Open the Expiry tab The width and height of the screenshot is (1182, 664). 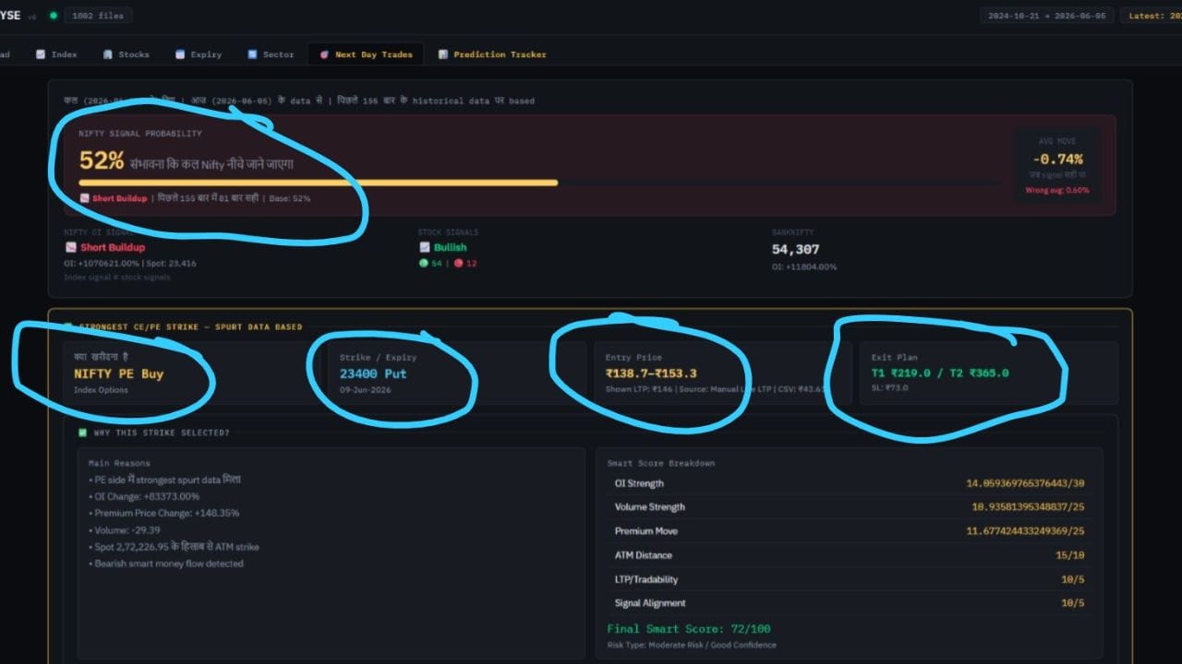[x=199, y=54]
